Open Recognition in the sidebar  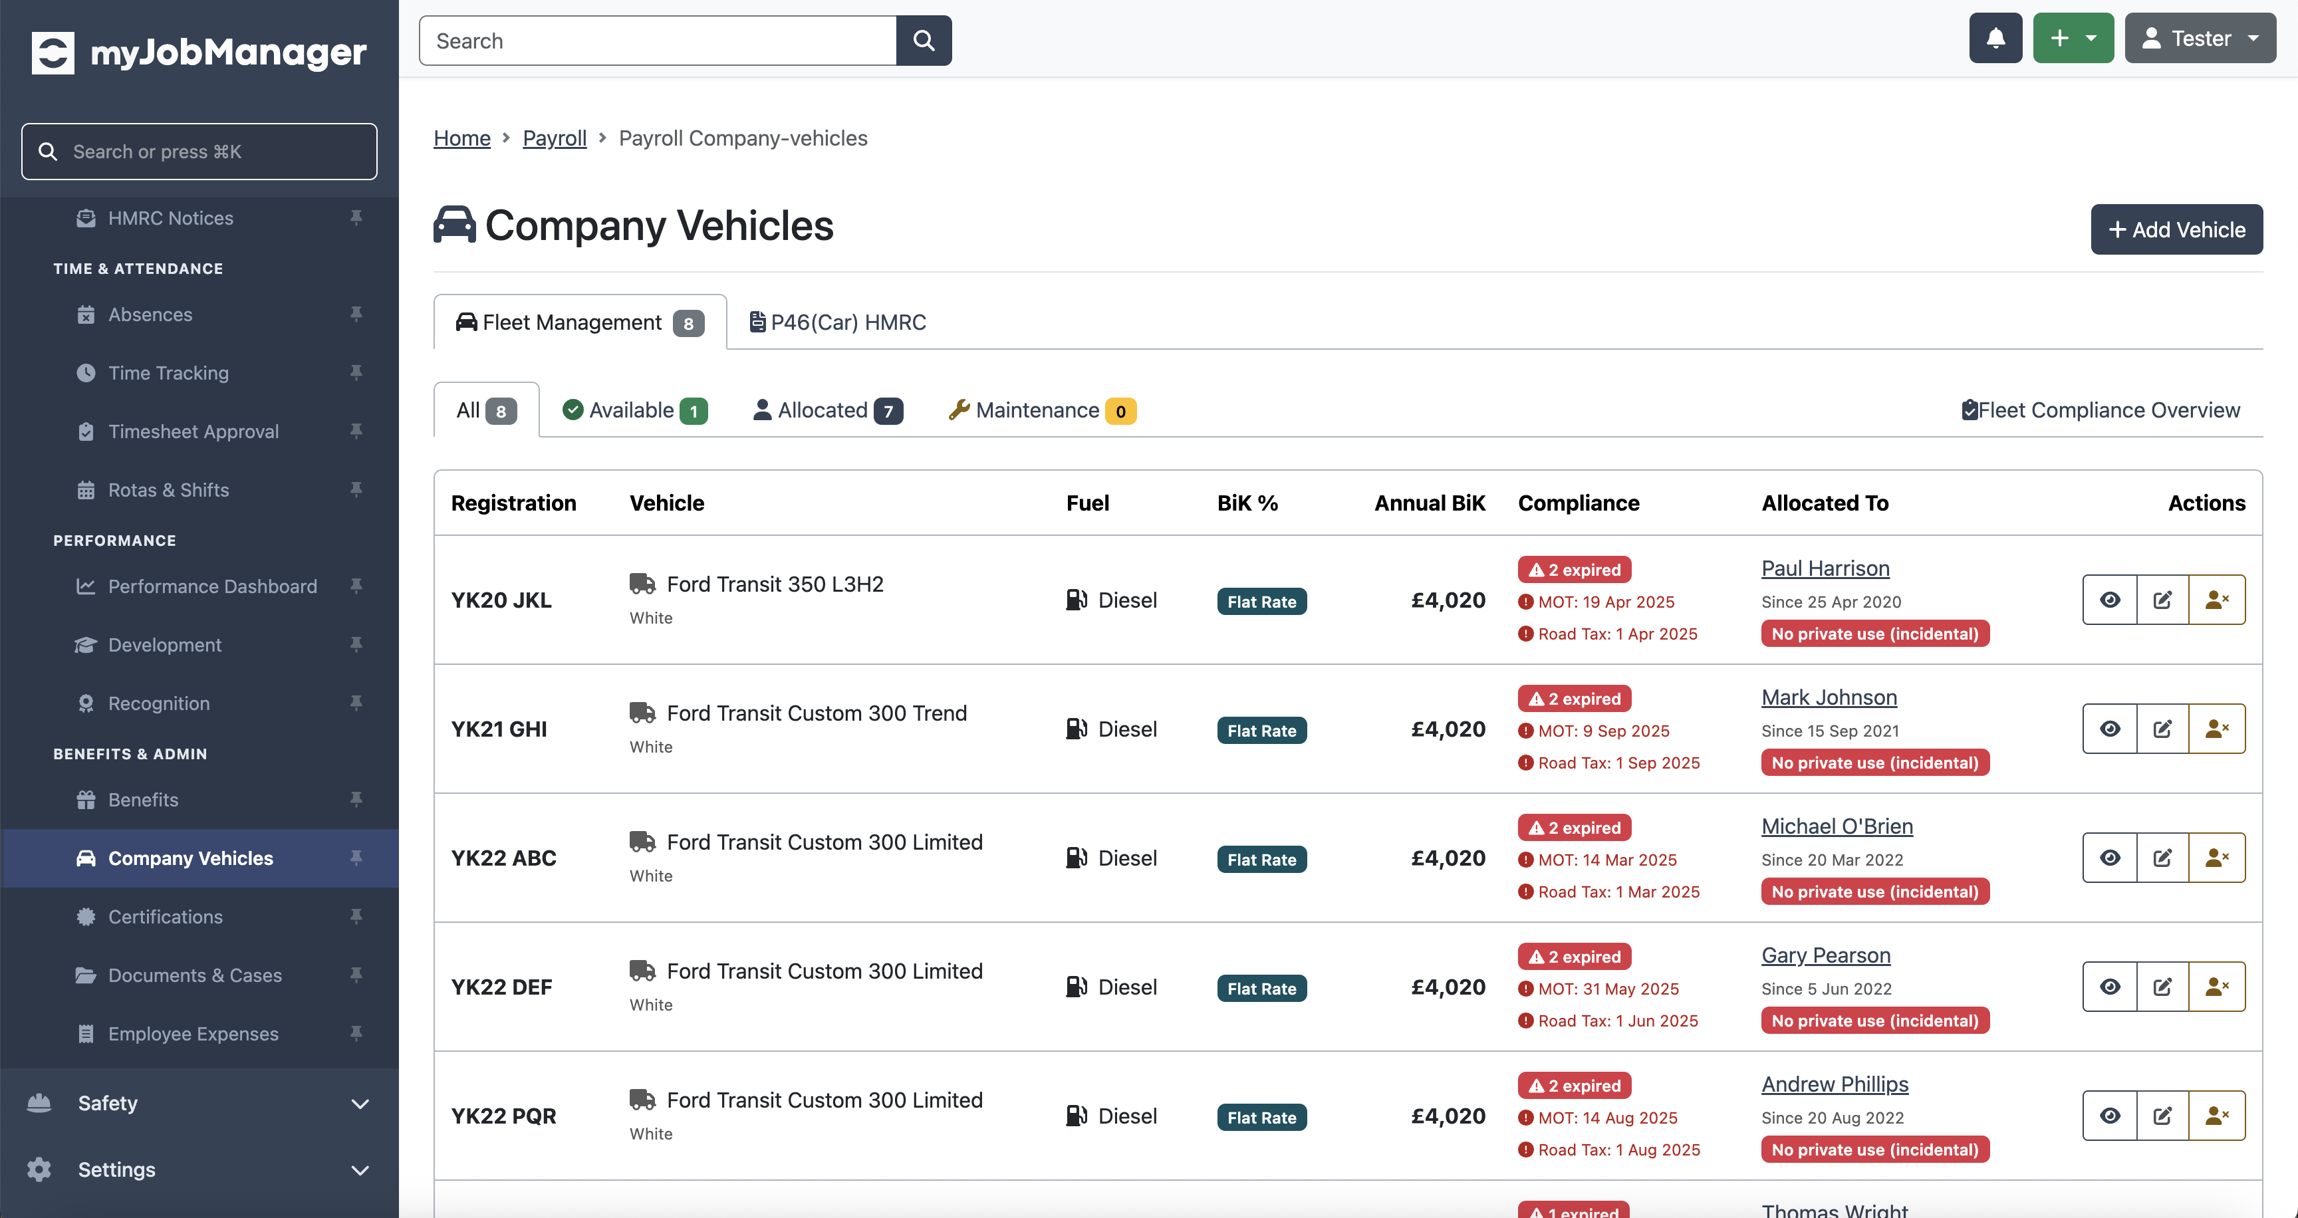pyautogui.click(x=199, y=703)
